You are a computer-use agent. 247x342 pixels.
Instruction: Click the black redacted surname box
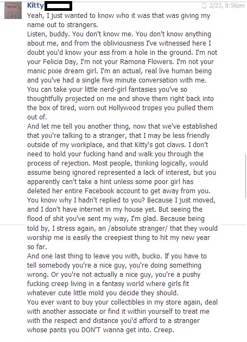[x=58, y=6]
